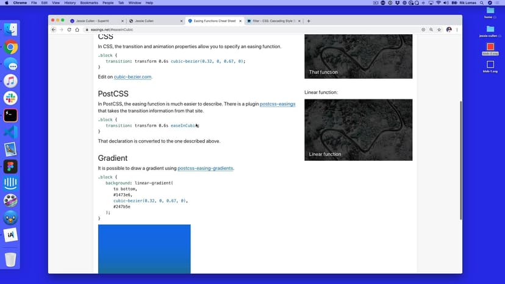Image resolution: width=505 pixels, height=284 pixels.
Task: Click the blue gradient sample block
Action: click(145, 249)
